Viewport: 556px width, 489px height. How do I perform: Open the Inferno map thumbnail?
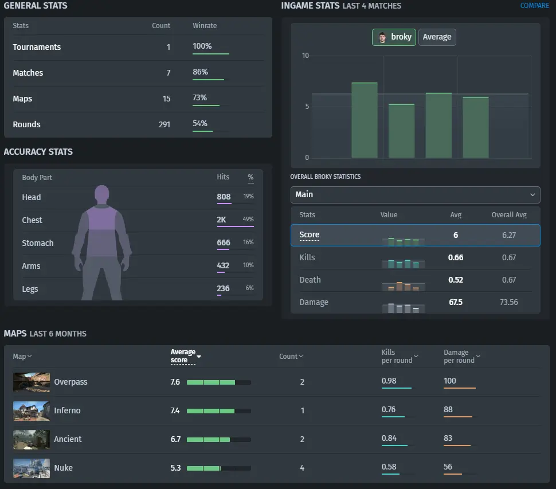click(x=32, y=410)
